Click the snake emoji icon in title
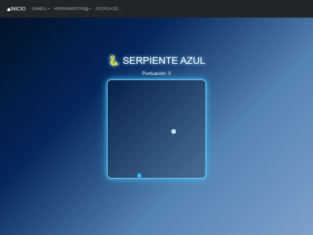The width and height of the screenshot is (313, 235). 114,60
